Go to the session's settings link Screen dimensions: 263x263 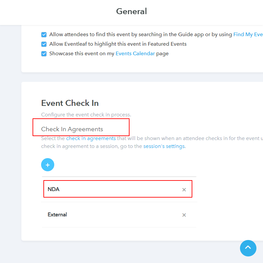point(164,146)
